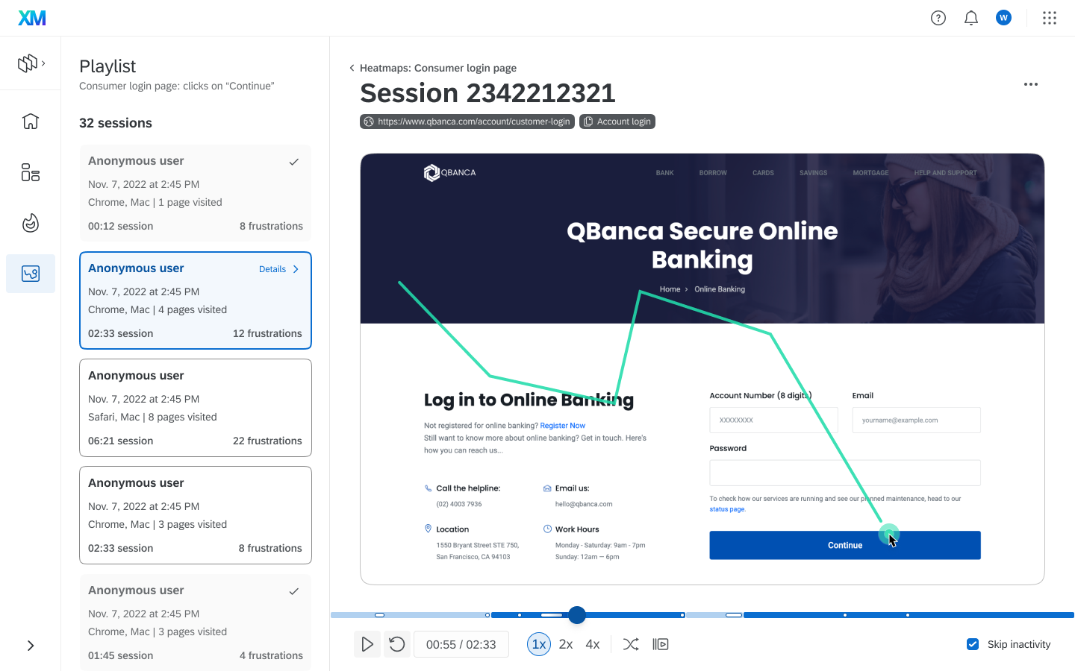This screenshot has width=1075, height=671.
Task: Click the first inactivity marker on timeline
Action: point(379,615)
